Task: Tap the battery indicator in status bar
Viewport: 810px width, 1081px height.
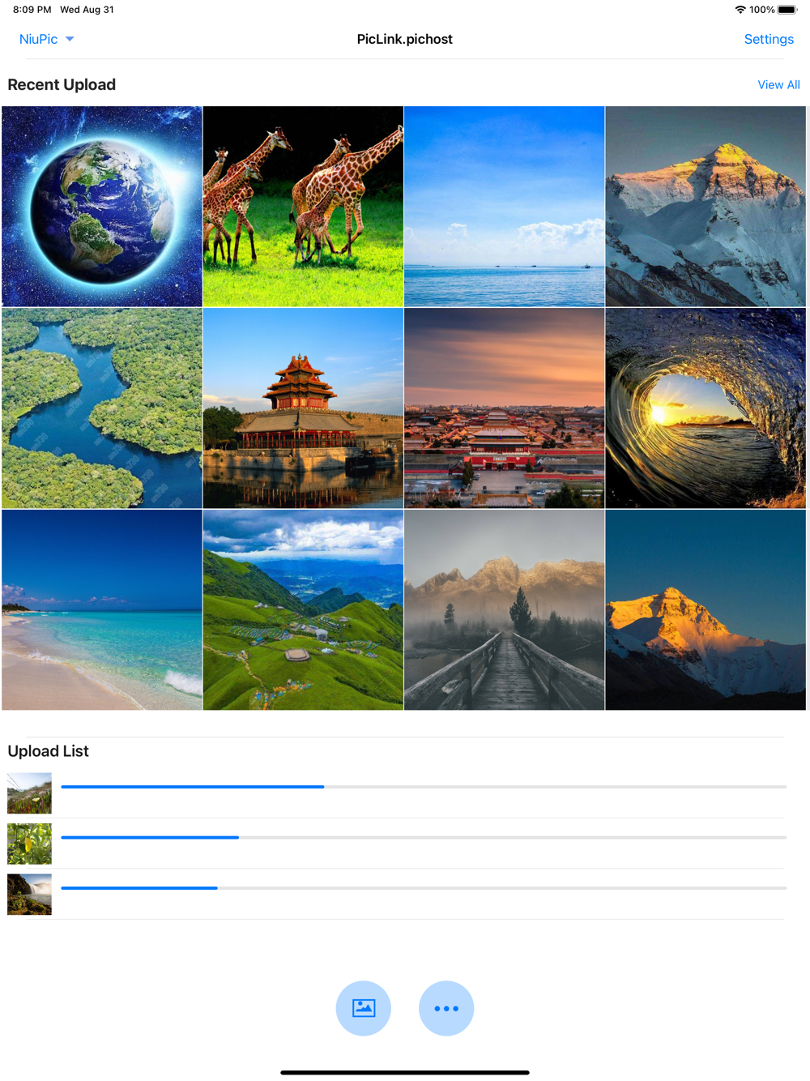Action: pos(787,10)
